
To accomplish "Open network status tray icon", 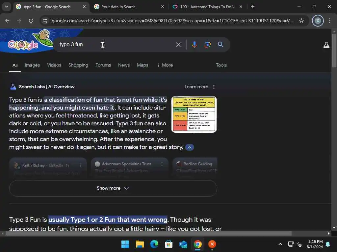I will (291, 244).
